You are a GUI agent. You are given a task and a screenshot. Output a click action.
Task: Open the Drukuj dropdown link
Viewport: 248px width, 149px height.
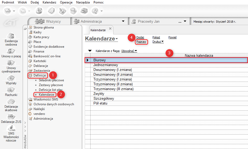click(x=158, y=42)
